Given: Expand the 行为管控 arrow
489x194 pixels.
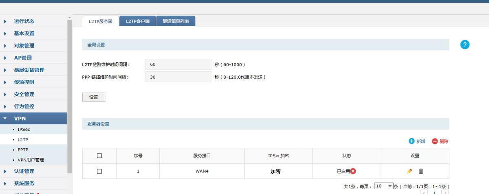Looking at the screenshot, I should coord(5,106).
